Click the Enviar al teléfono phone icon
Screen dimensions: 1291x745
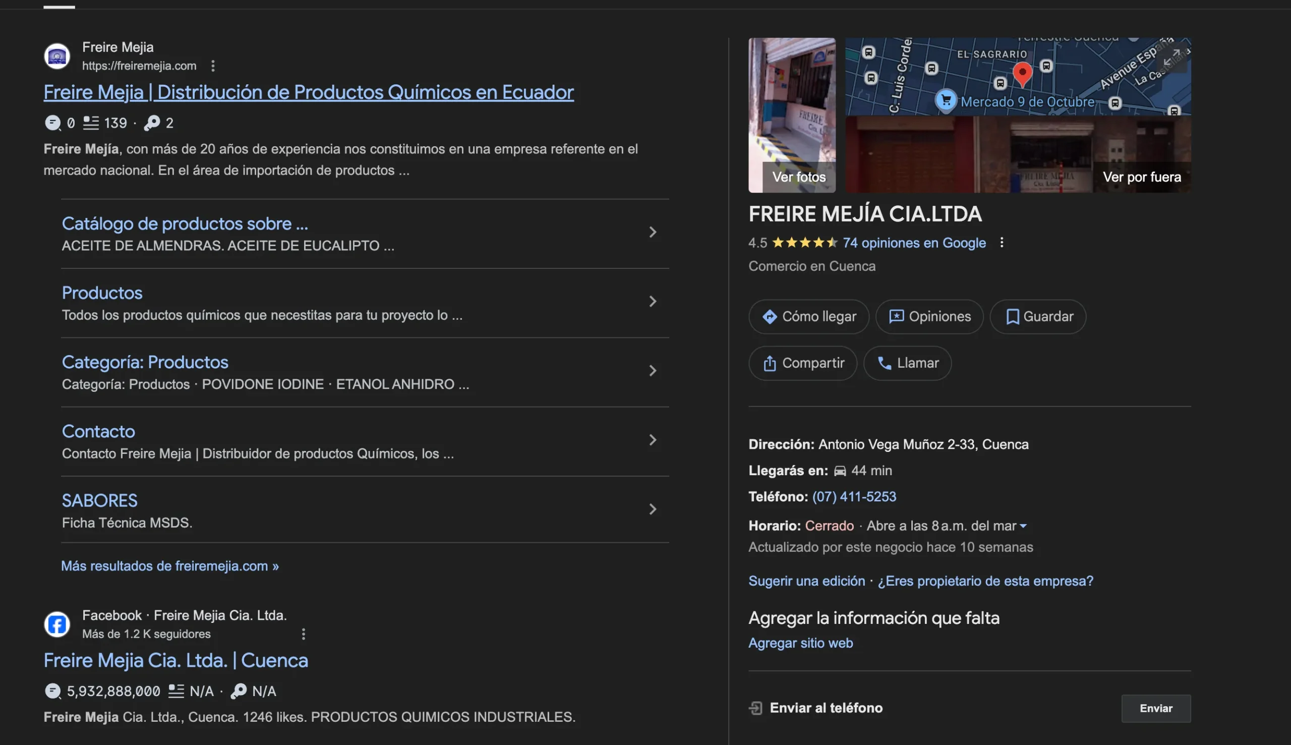click(x=755, y=708)
